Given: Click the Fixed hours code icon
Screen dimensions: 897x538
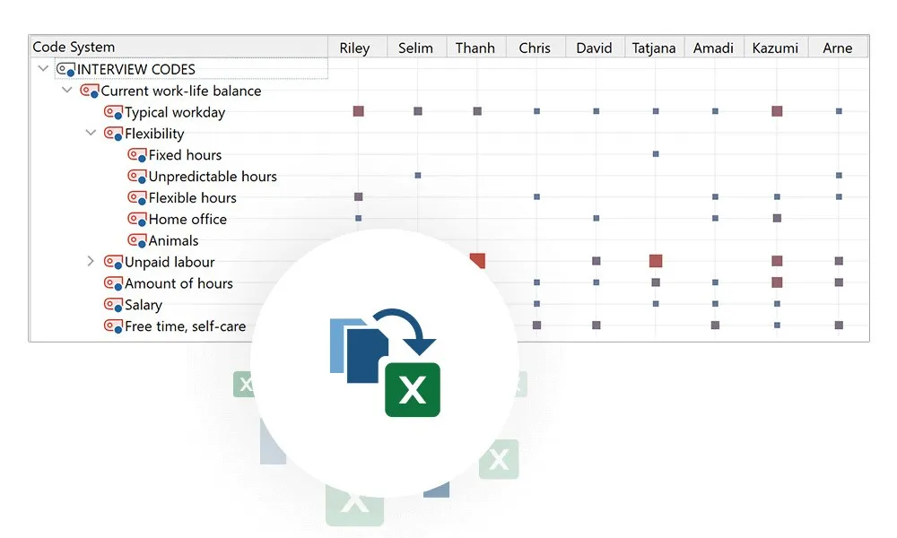Looking at the screenshot, I should pos(136,155).
